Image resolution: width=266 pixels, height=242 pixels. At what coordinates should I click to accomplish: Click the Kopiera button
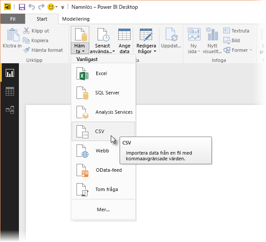(x=36, y=40)
